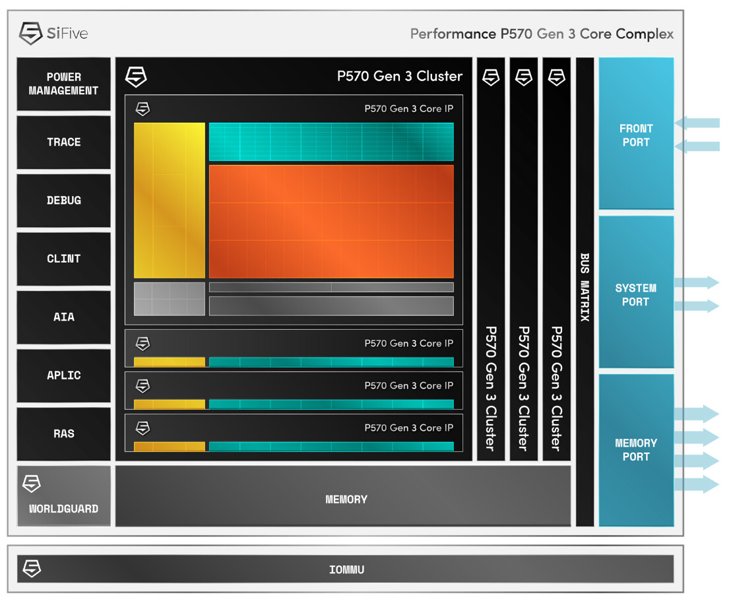This screenshot has height=605, width=731.
Task: Click the SiFive icon in P570 Gen 3 Cluster header
Action: pos(136,77)
